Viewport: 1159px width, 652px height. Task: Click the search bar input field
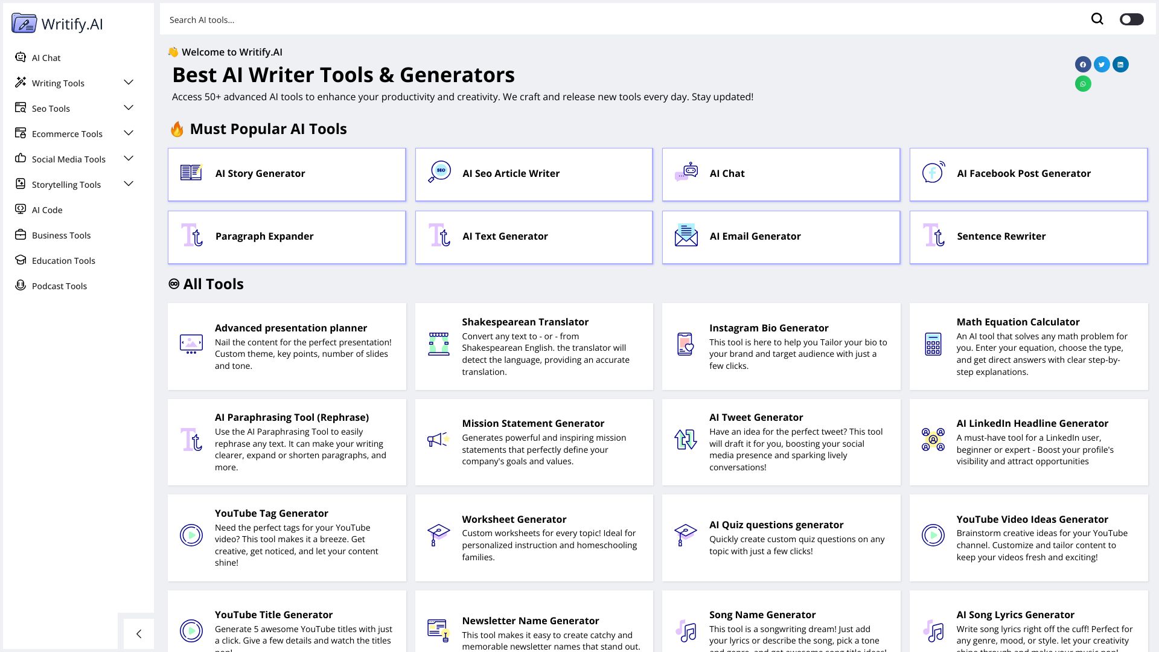coord(624,19)
